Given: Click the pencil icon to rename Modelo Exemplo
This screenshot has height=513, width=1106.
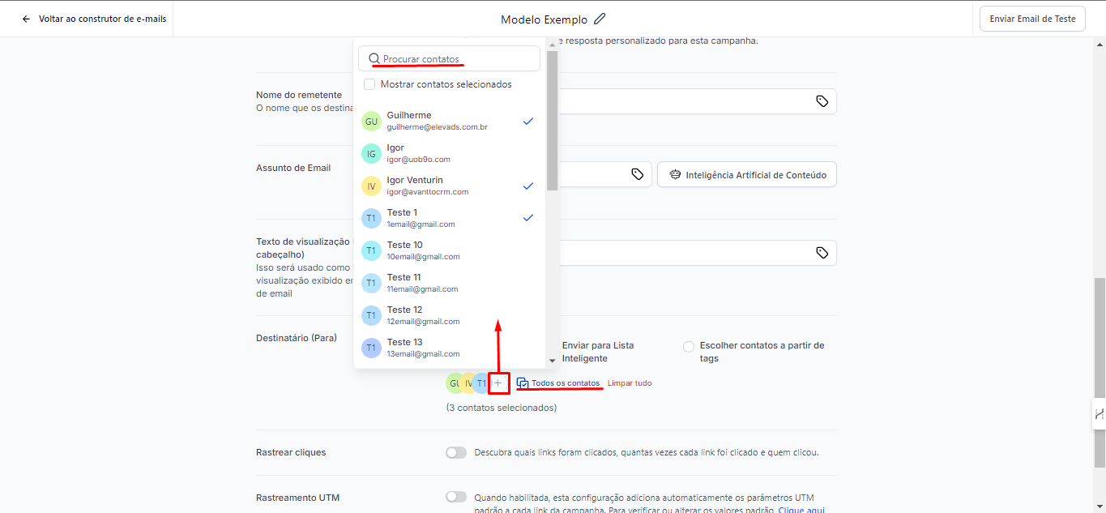Looking at the screenshot, I should coord(600,19).
